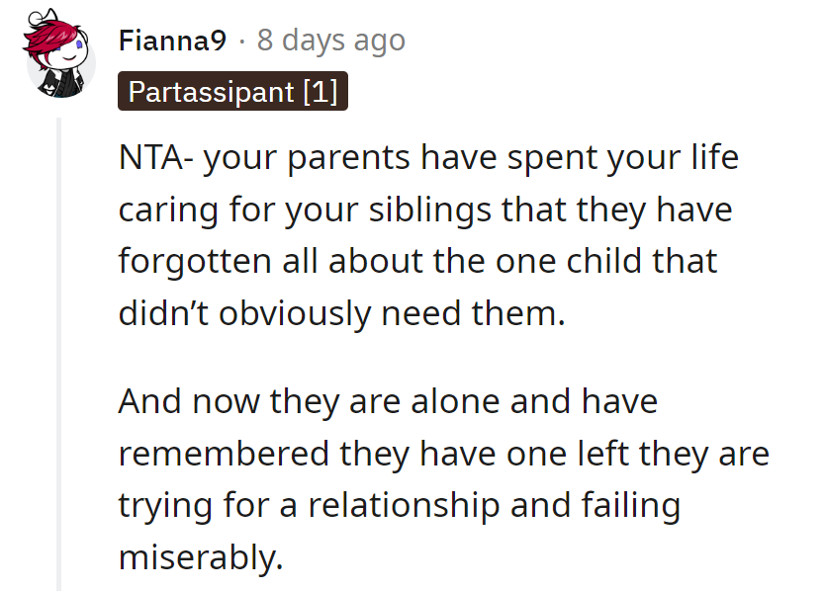Click the word "trying" in second paragraph

[161, 505]
